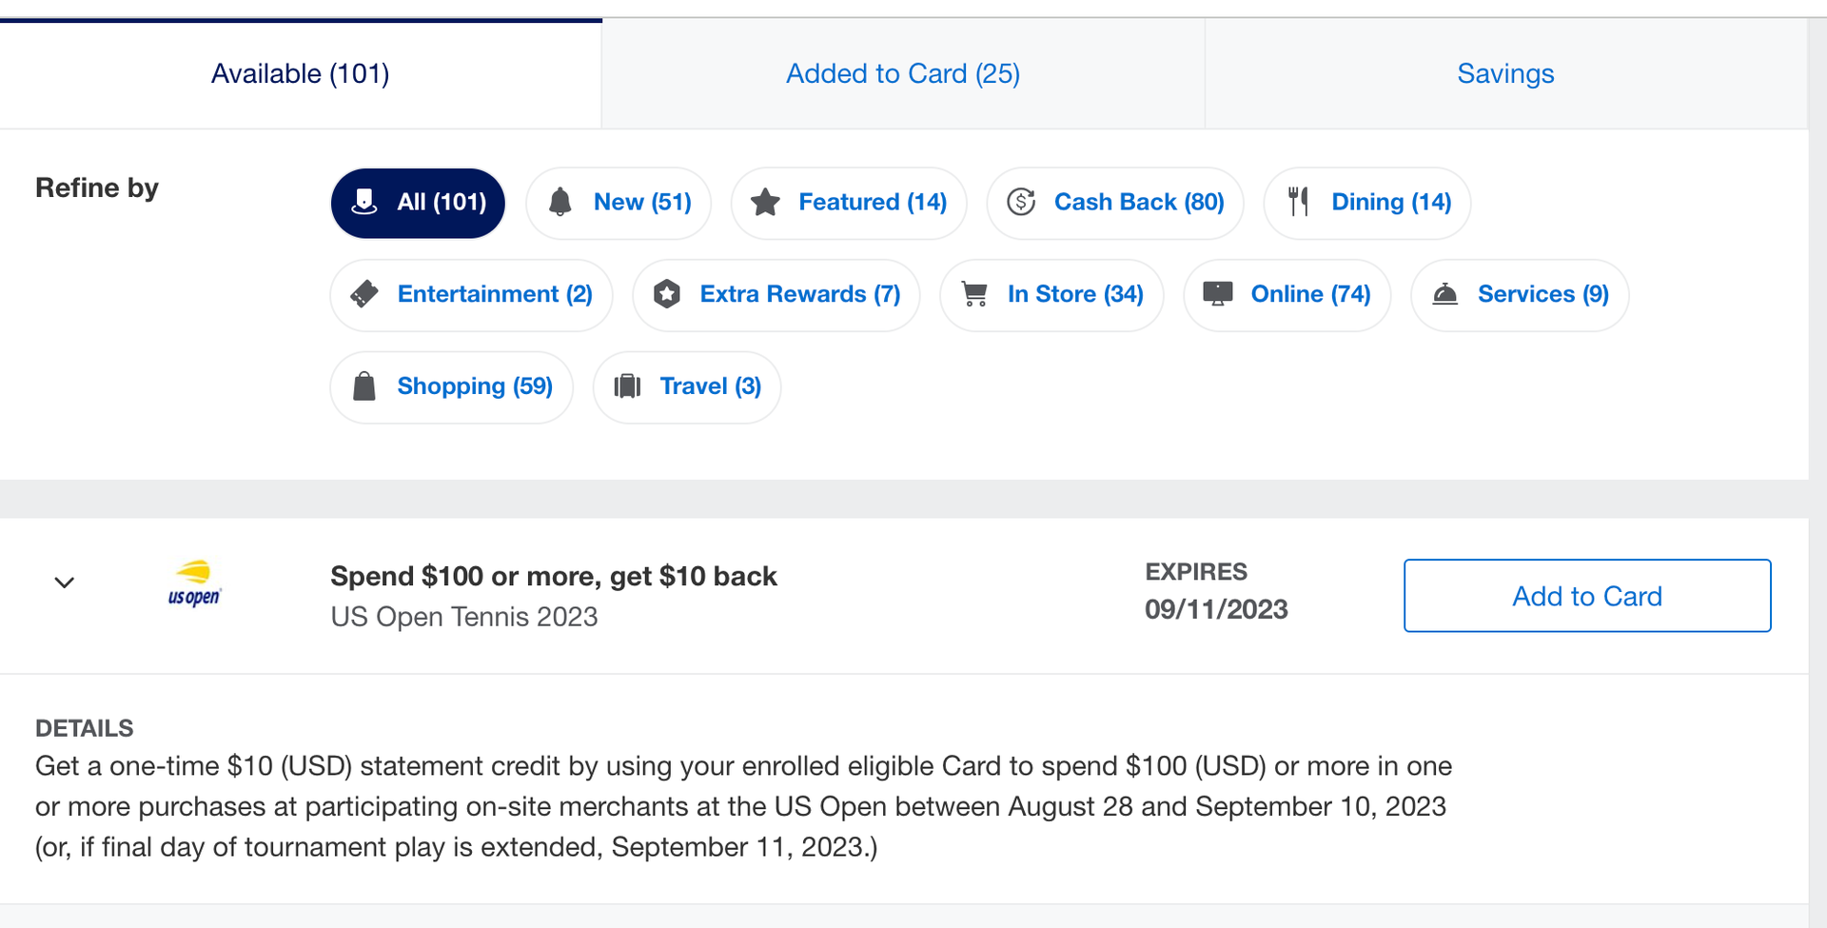Open the Savings tab

(x=1504, y=73)
